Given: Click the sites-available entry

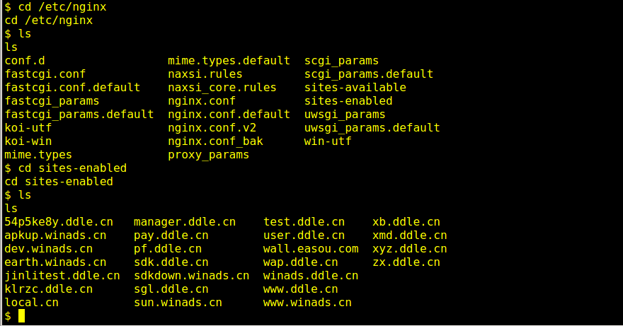Looking at the screenshot, I should (x=355, y=88).
